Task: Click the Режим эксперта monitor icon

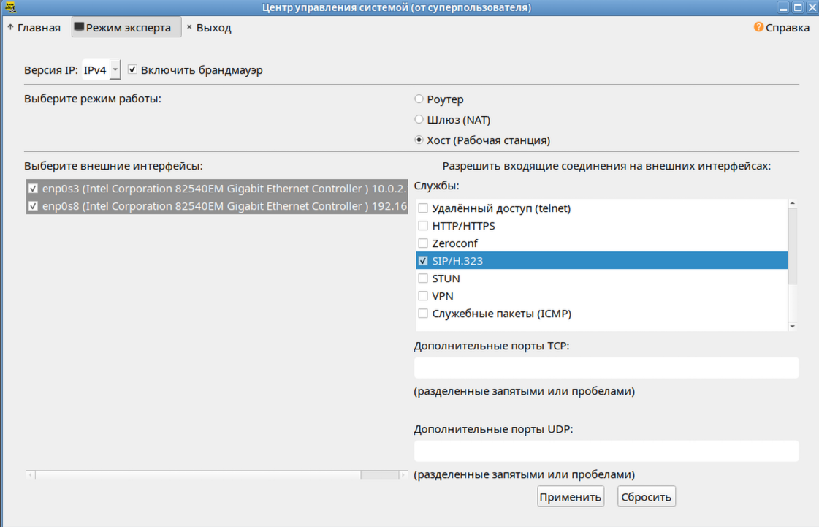Action: (x=79, y=27)
